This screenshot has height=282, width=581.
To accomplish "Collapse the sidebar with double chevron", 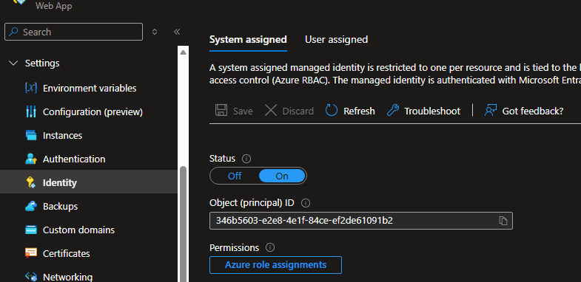I will [177, 32].
